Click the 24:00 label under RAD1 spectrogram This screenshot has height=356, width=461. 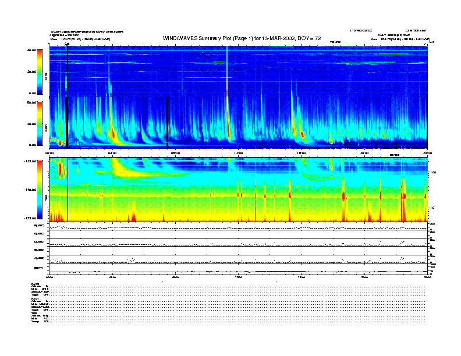pos(427,153)
